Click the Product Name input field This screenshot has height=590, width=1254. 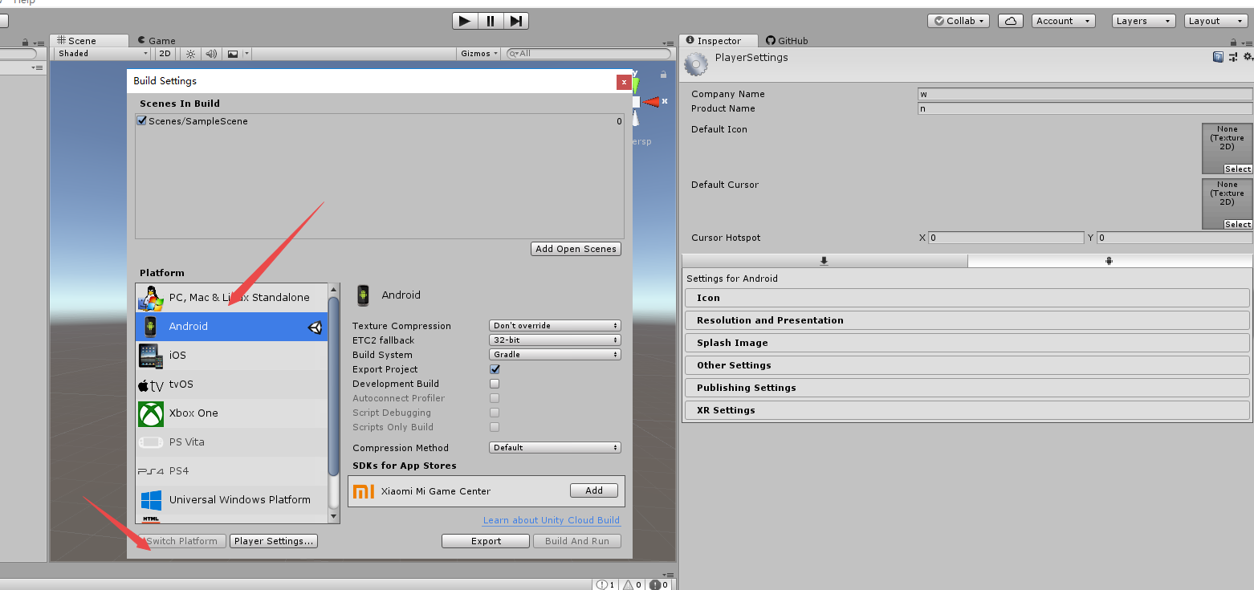[1085, 108]
